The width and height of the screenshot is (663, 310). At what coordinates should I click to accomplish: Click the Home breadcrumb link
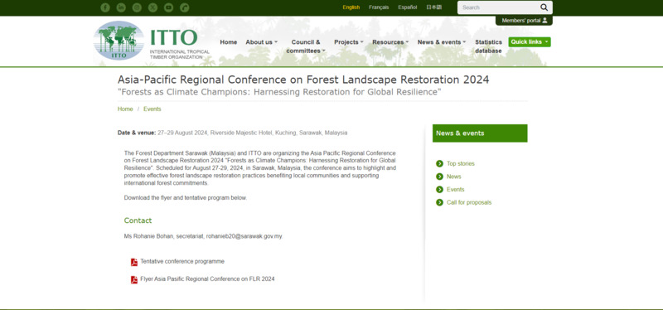(125, 109)
